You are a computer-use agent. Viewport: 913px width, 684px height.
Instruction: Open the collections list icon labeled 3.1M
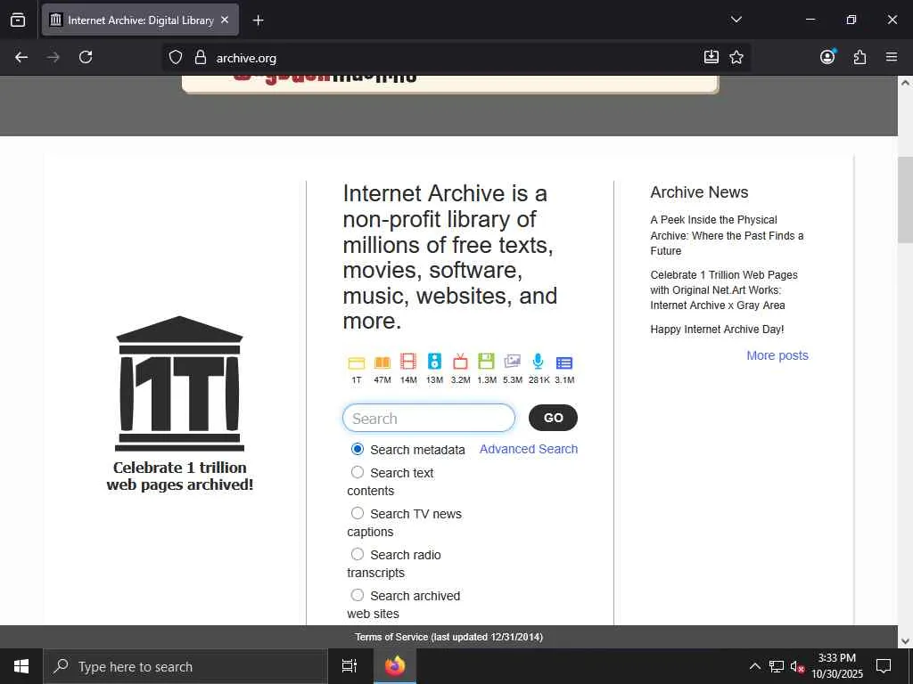pyautogui.click(x=564, y=363)
